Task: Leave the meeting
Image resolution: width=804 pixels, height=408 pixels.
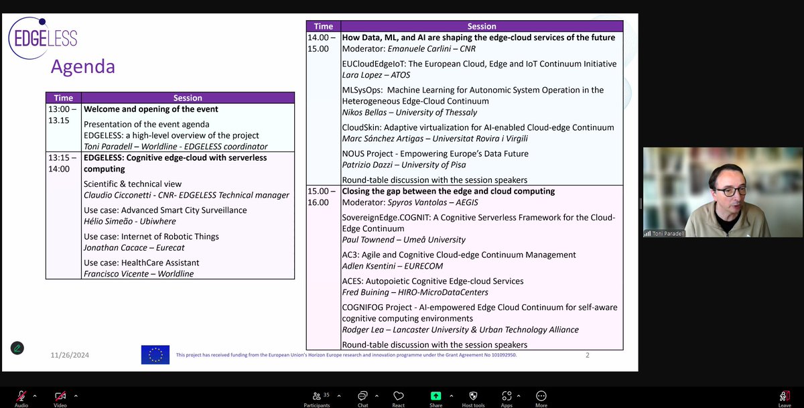Action: coord(785,398)
